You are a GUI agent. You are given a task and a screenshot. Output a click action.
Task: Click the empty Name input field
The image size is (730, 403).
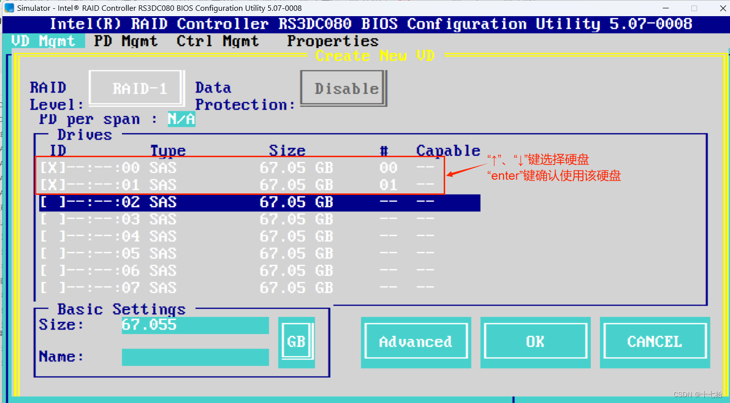(195, 357)
